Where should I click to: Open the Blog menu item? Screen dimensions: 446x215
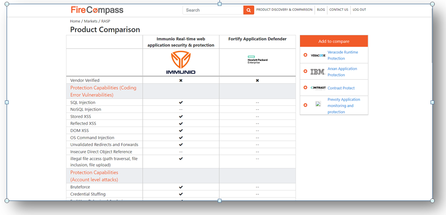click(321, 10)
